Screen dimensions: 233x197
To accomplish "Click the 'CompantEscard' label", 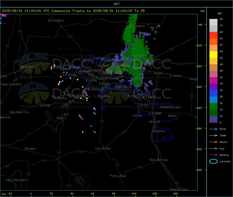I will click(x=170, y=107).
